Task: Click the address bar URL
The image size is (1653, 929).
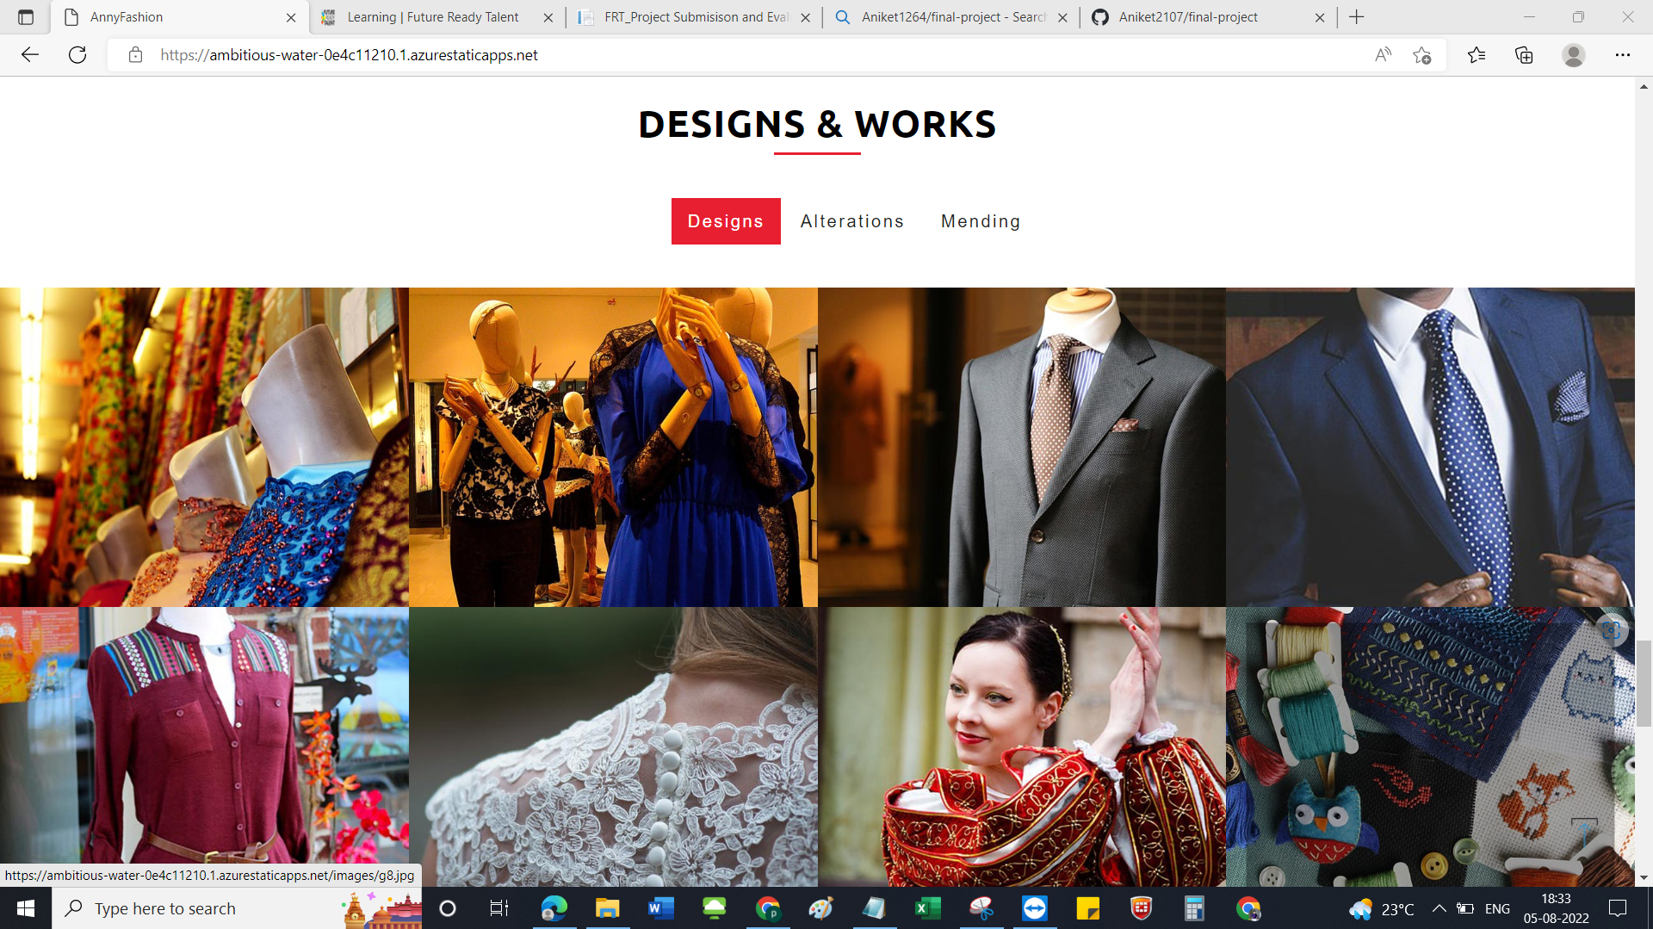Action: (349, 55)
